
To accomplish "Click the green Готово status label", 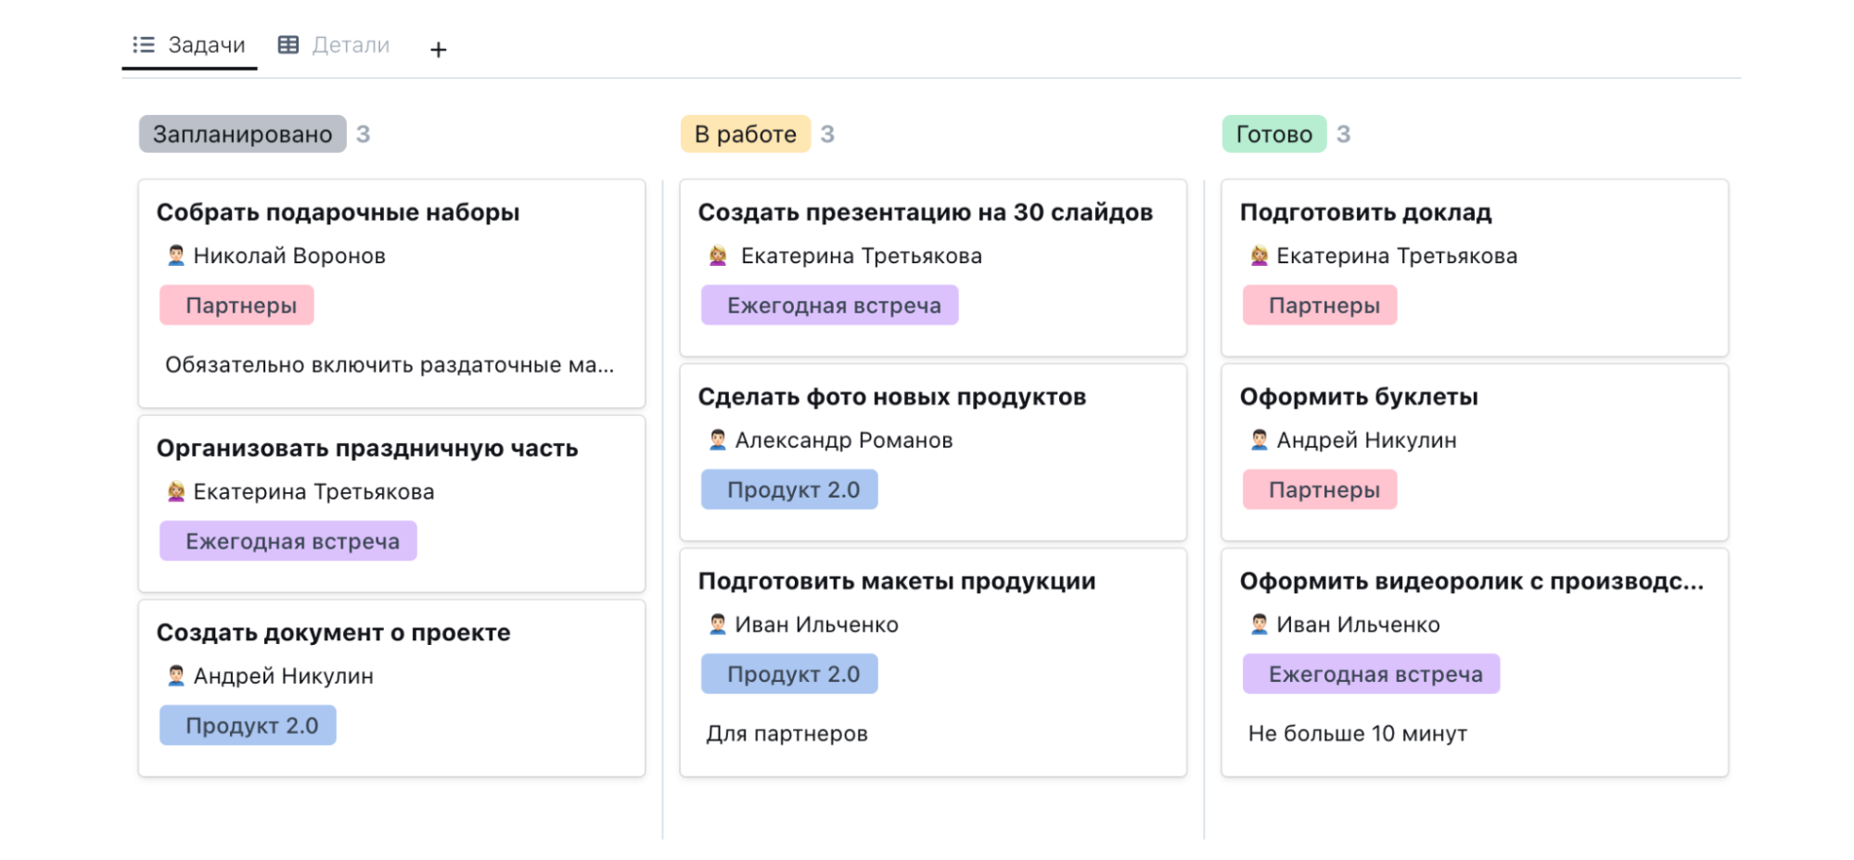I will click(1273, 134).
